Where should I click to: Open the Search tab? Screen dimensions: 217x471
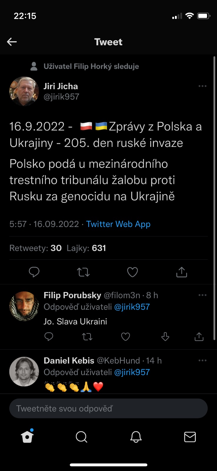point(81,437)
